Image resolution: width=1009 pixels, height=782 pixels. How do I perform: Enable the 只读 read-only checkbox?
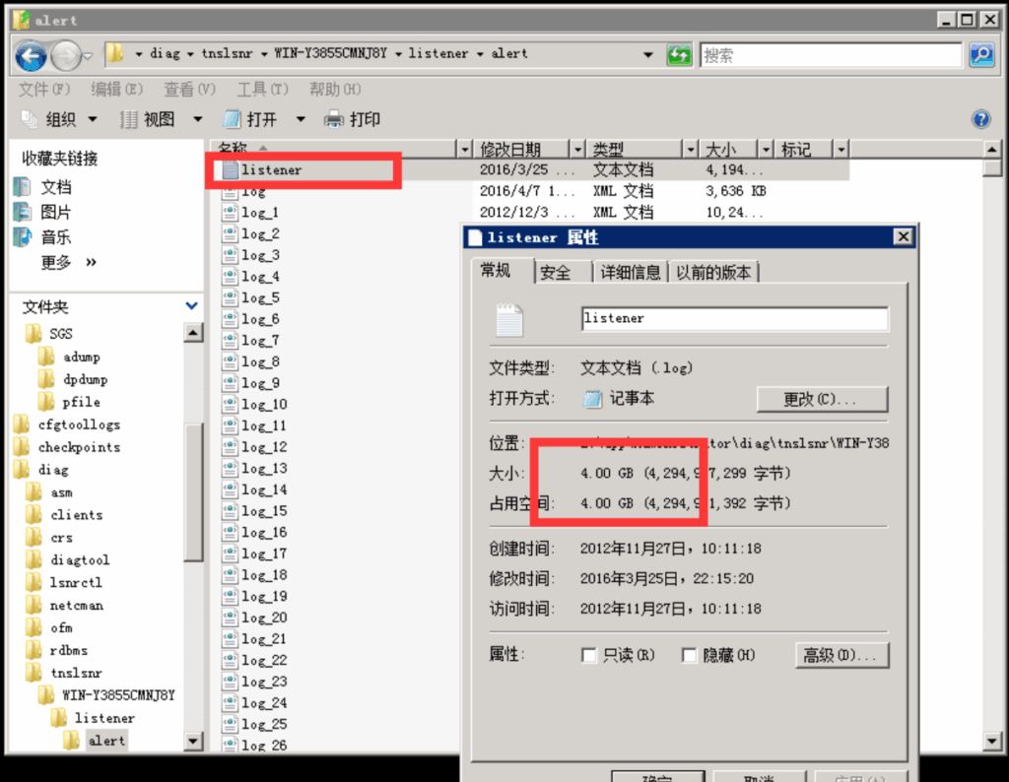point(589,655)
